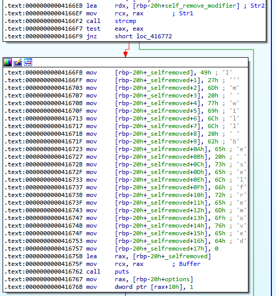Click the strcmp call target

126,21
